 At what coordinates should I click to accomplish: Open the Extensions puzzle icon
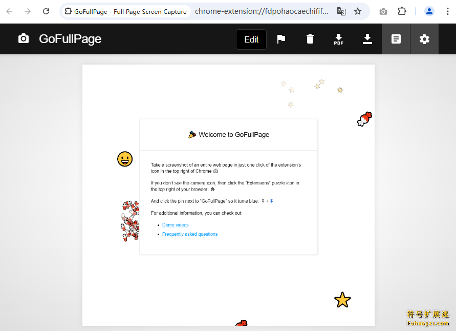tap(402, 11)
